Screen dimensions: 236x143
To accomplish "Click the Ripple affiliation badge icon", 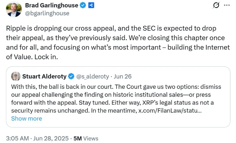I will click(91, 5).
